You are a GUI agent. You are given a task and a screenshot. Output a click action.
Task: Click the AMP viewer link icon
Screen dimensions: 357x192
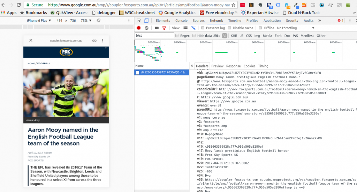click(x=94, y=40)
